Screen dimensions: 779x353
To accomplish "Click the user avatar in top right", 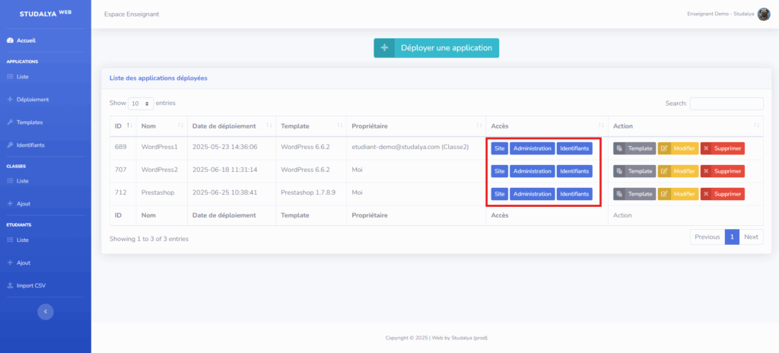I will 764,14.
